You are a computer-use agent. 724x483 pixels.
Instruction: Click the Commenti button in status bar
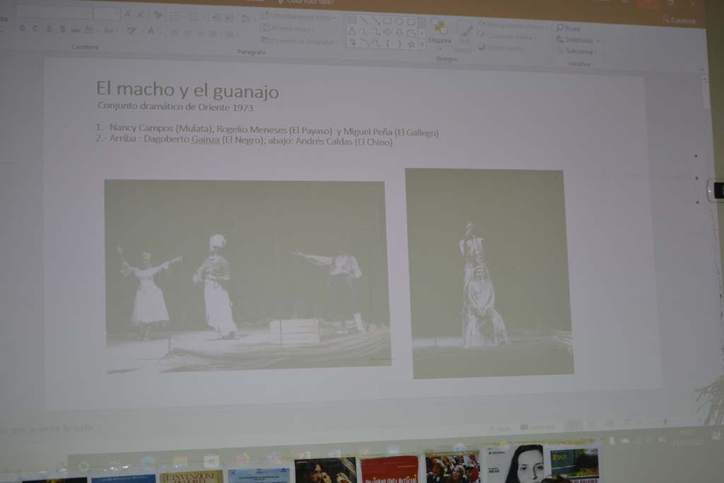(x=538, y=428)
